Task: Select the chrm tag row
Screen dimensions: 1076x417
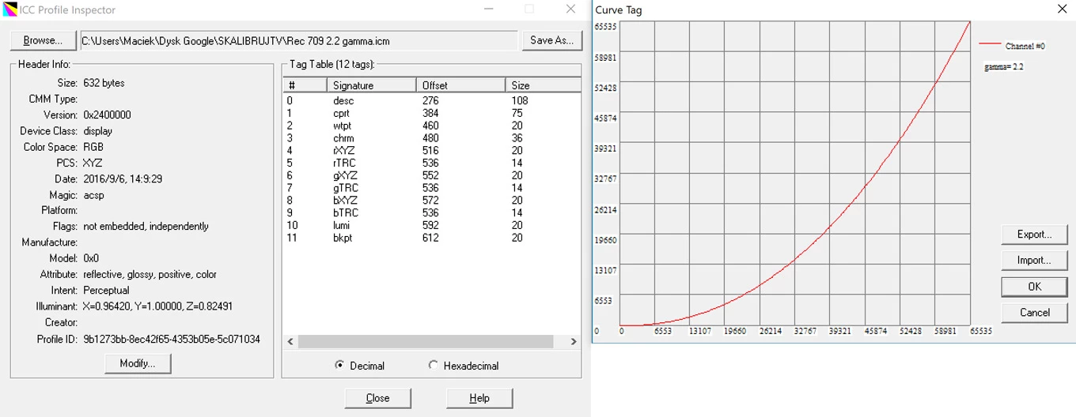Action: pos(431,138)
